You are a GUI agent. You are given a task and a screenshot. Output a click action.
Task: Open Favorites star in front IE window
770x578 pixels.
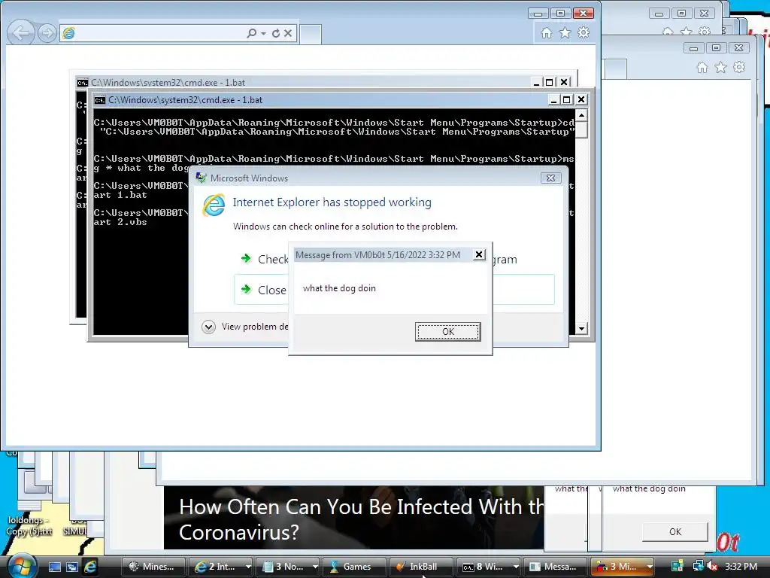tap(565, 33)
